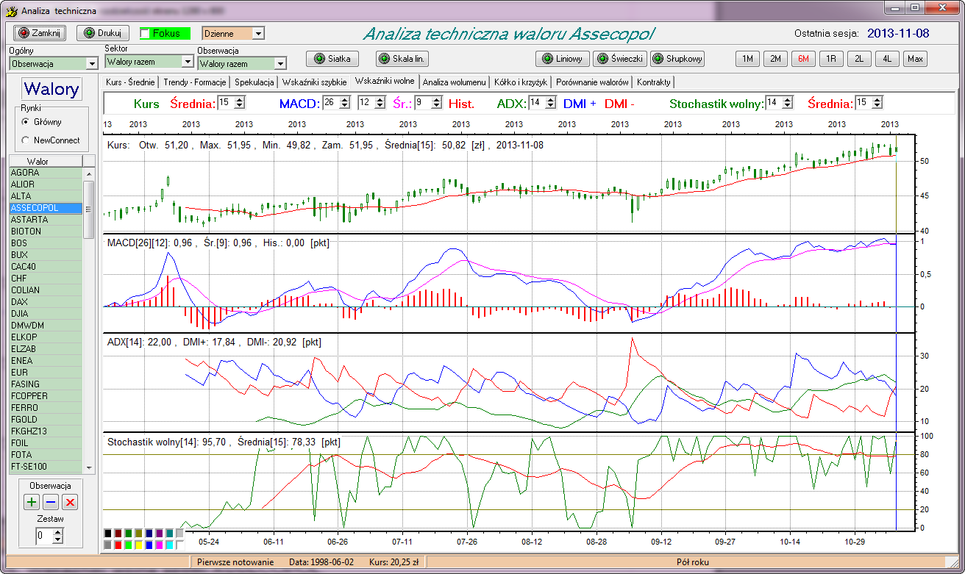Choose the Świeczki candlestick chart
The image size is (965, 574).
tap(620, 59)
